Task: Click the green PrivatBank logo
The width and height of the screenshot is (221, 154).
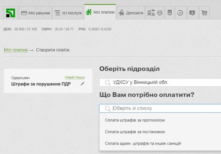Action: [x=11, y=13]
